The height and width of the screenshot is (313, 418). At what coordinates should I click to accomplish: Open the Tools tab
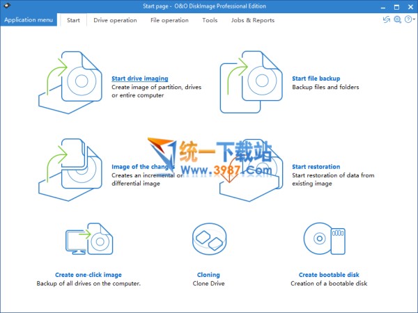(x=210, y=20)
